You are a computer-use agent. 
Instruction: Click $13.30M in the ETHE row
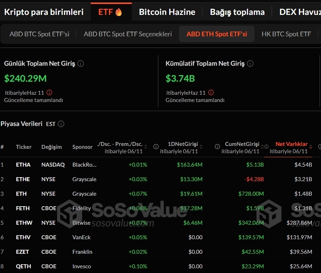pos(191,179)
